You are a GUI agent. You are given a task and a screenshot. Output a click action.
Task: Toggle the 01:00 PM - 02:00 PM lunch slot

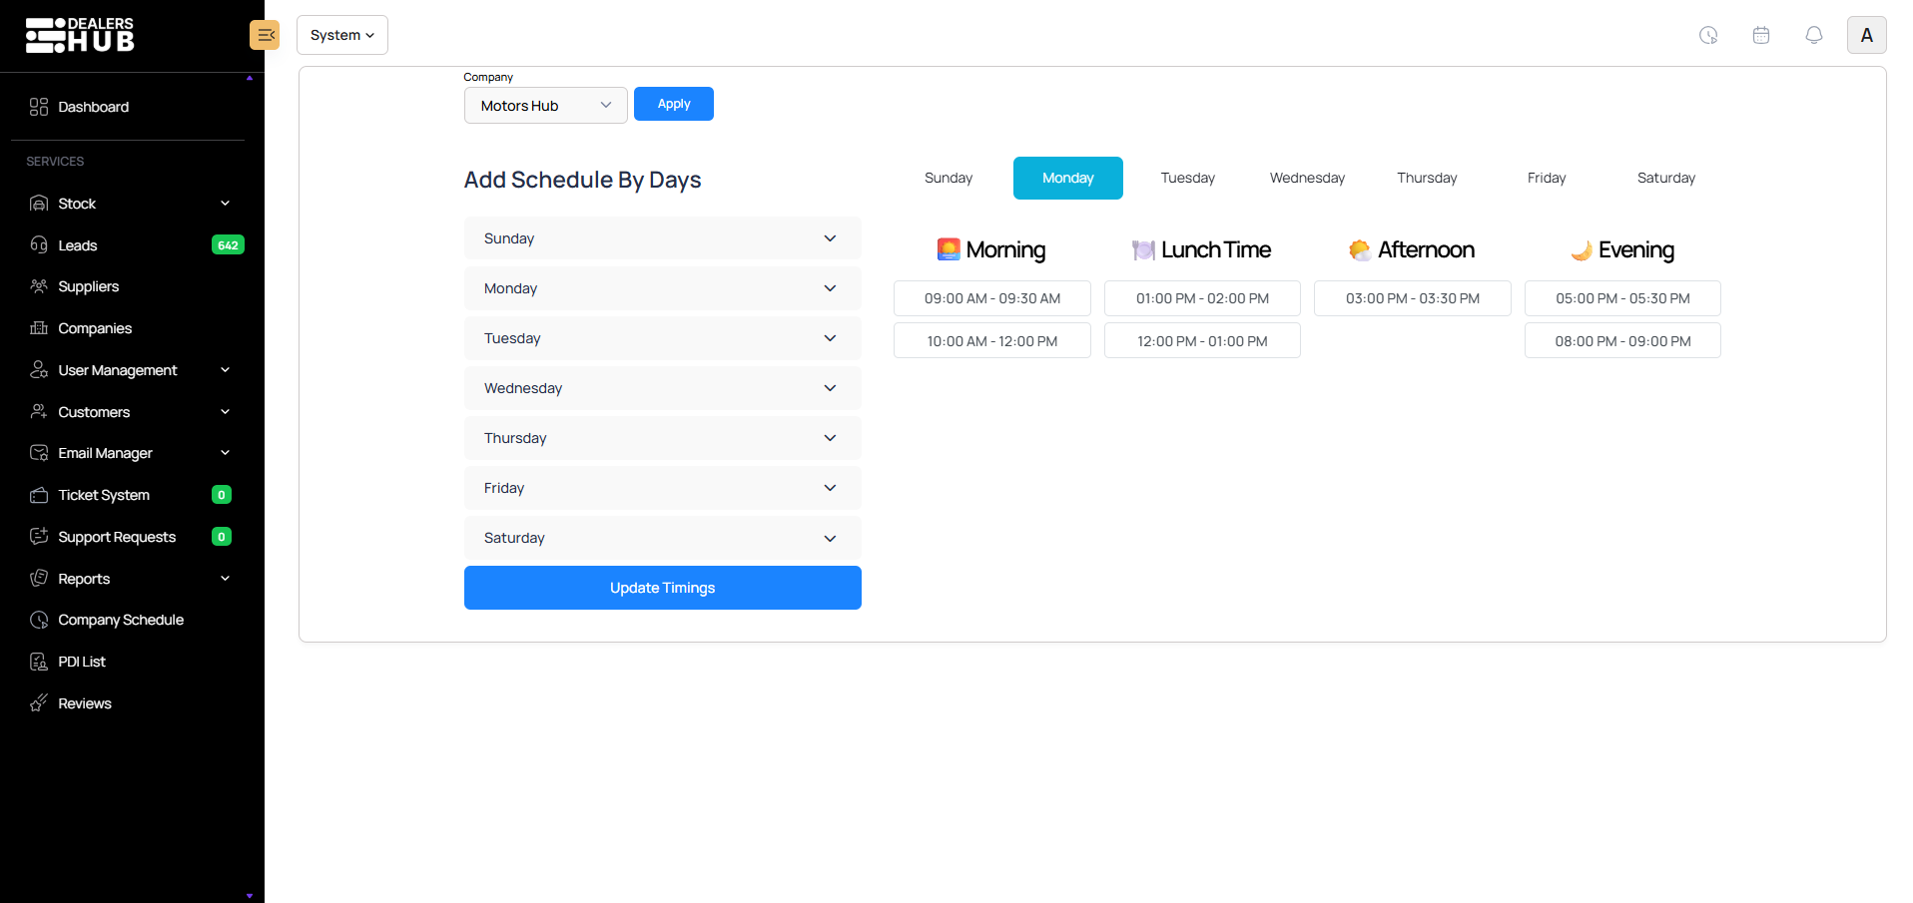[x=1202, y=298]
